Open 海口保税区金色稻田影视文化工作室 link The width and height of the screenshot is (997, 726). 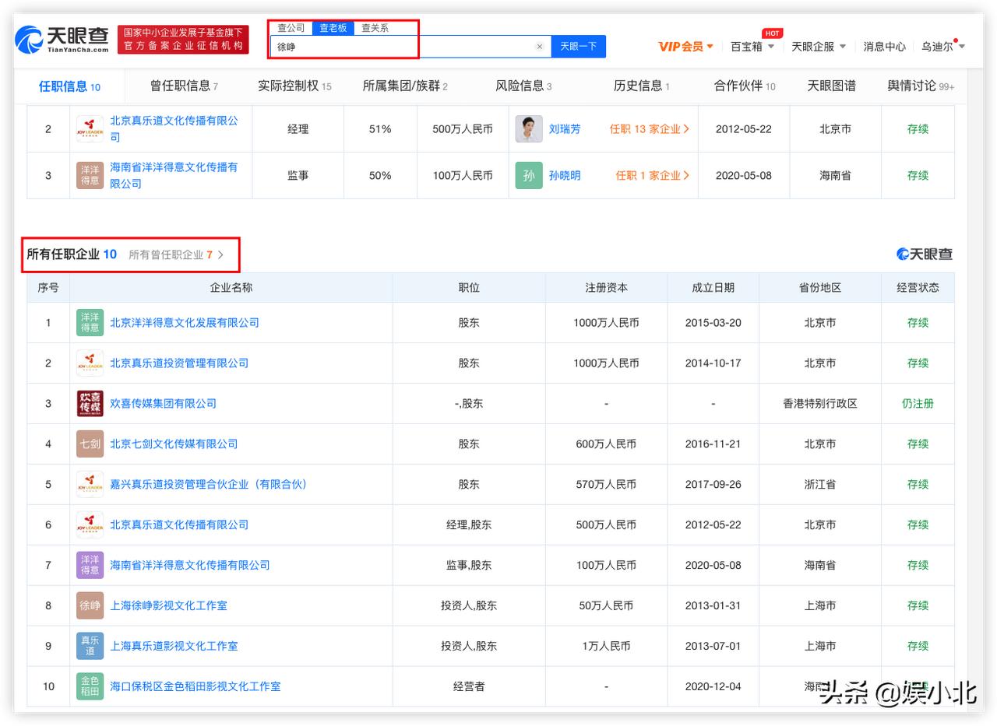click(196, 686)
